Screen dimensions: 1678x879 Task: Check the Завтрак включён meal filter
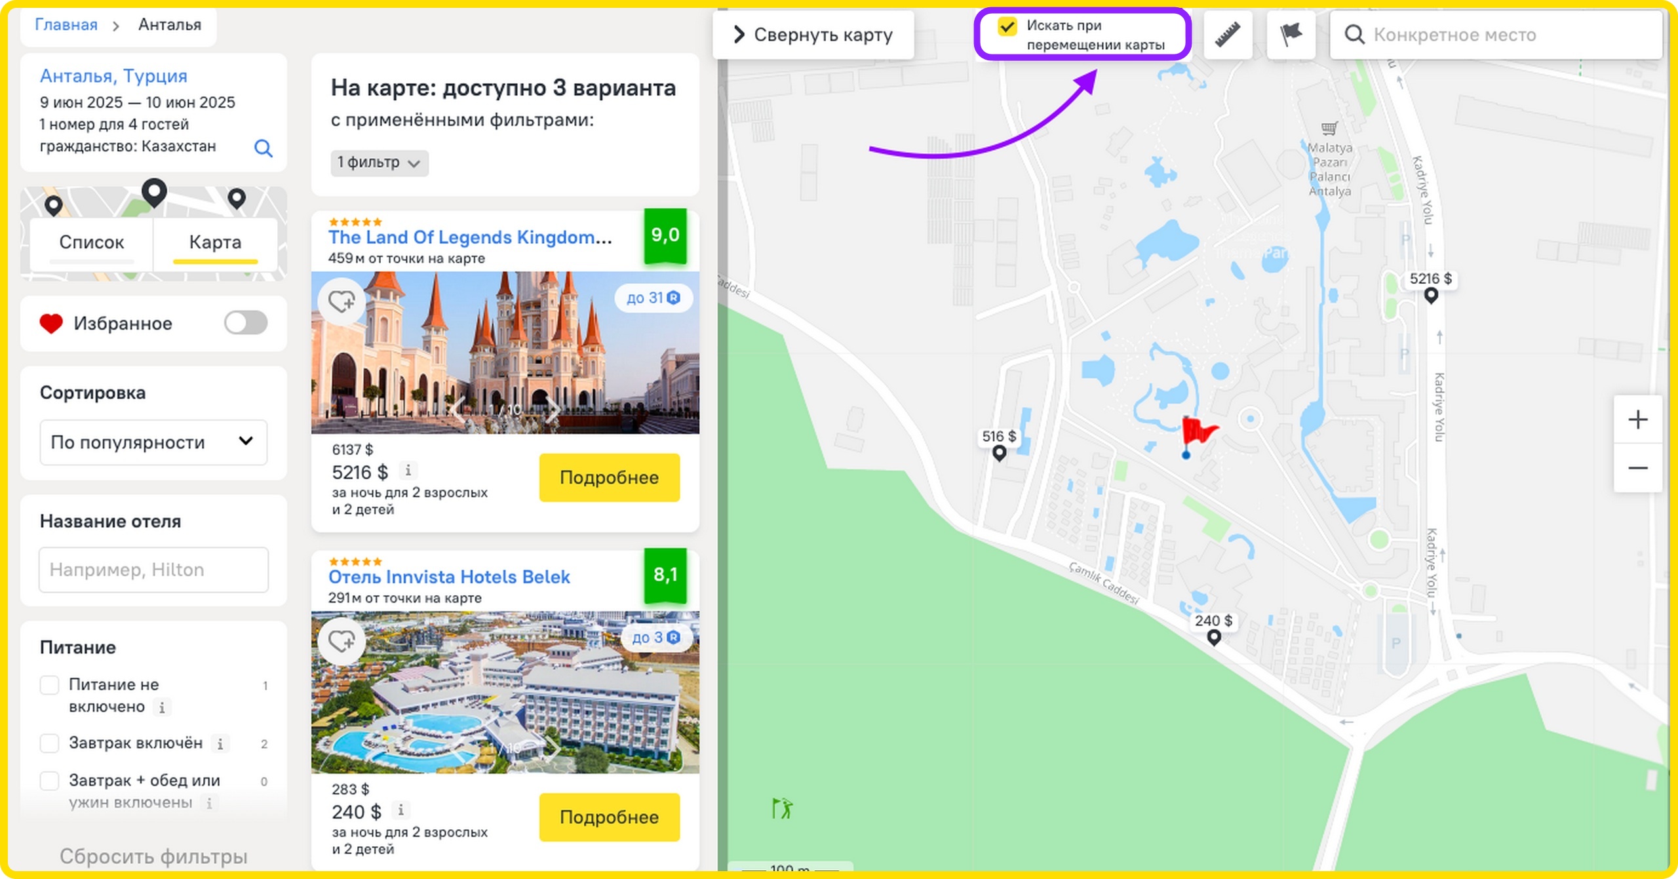(50, 743)
